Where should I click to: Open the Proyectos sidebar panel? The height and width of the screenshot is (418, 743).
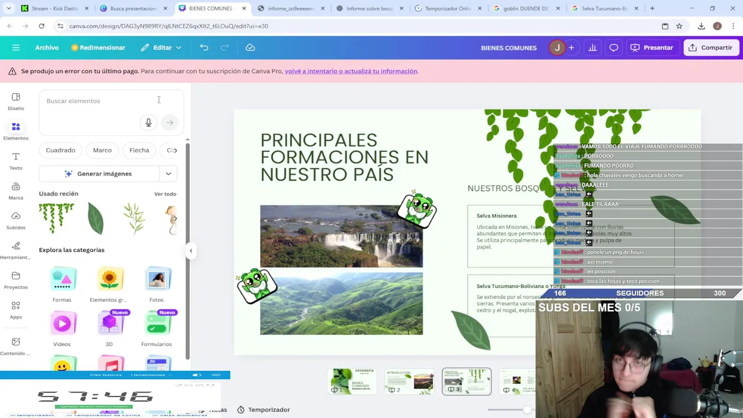[x=16, y=280]
